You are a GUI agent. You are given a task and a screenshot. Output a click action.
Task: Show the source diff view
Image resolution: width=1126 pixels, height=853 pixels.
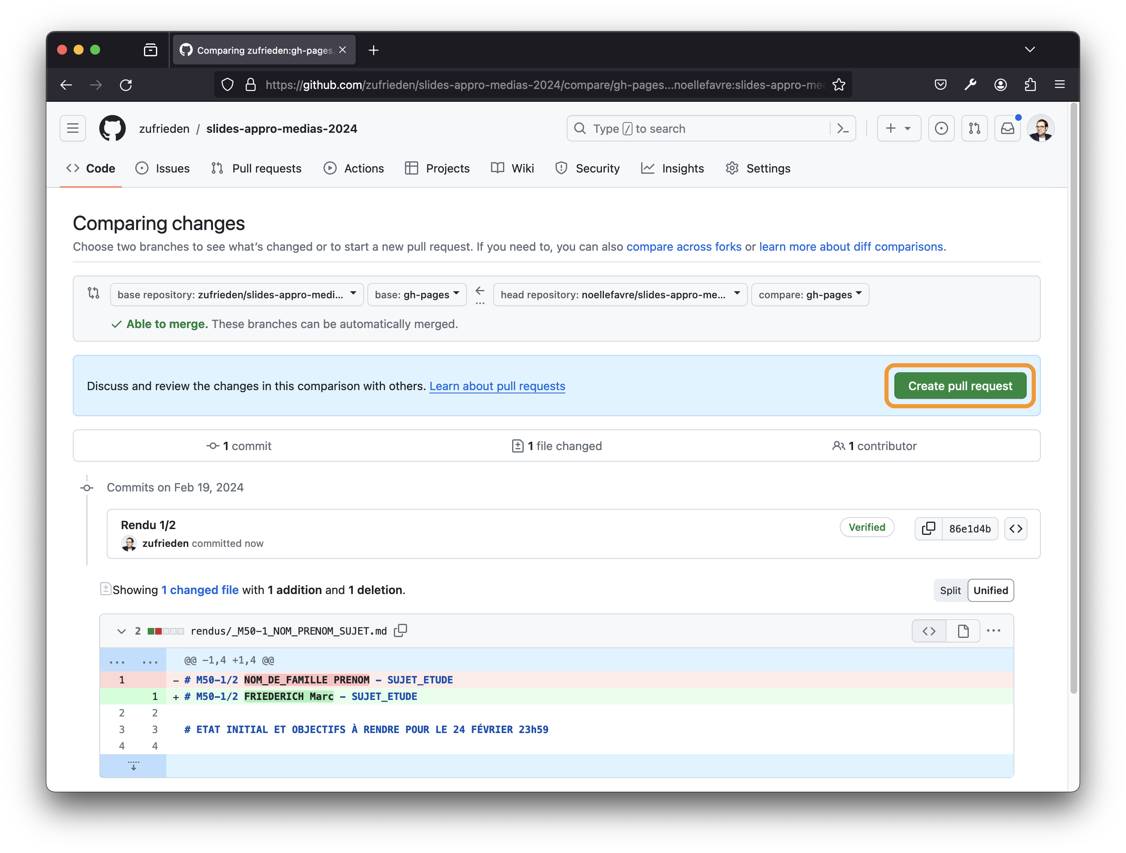(x=929, y=631)
